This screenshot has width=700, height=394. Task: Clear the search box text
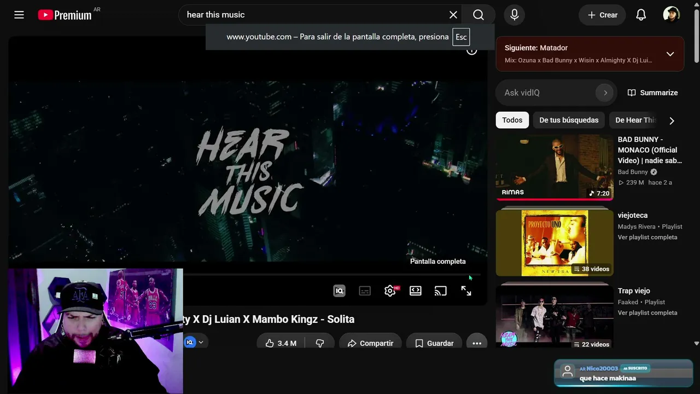click(x=453, y=15)
